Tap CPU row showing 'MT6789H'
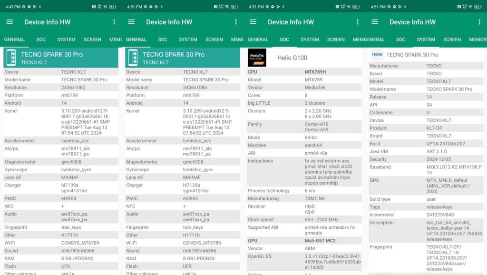The width and height of the screenshot is (487, 275). 304,72
